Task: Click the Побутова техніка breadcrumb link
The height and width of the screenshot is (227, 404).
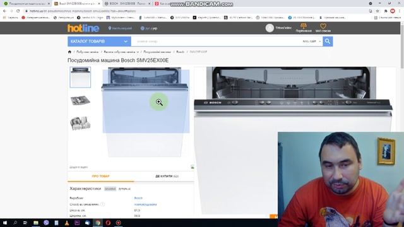Action: [x=87, y=52]
